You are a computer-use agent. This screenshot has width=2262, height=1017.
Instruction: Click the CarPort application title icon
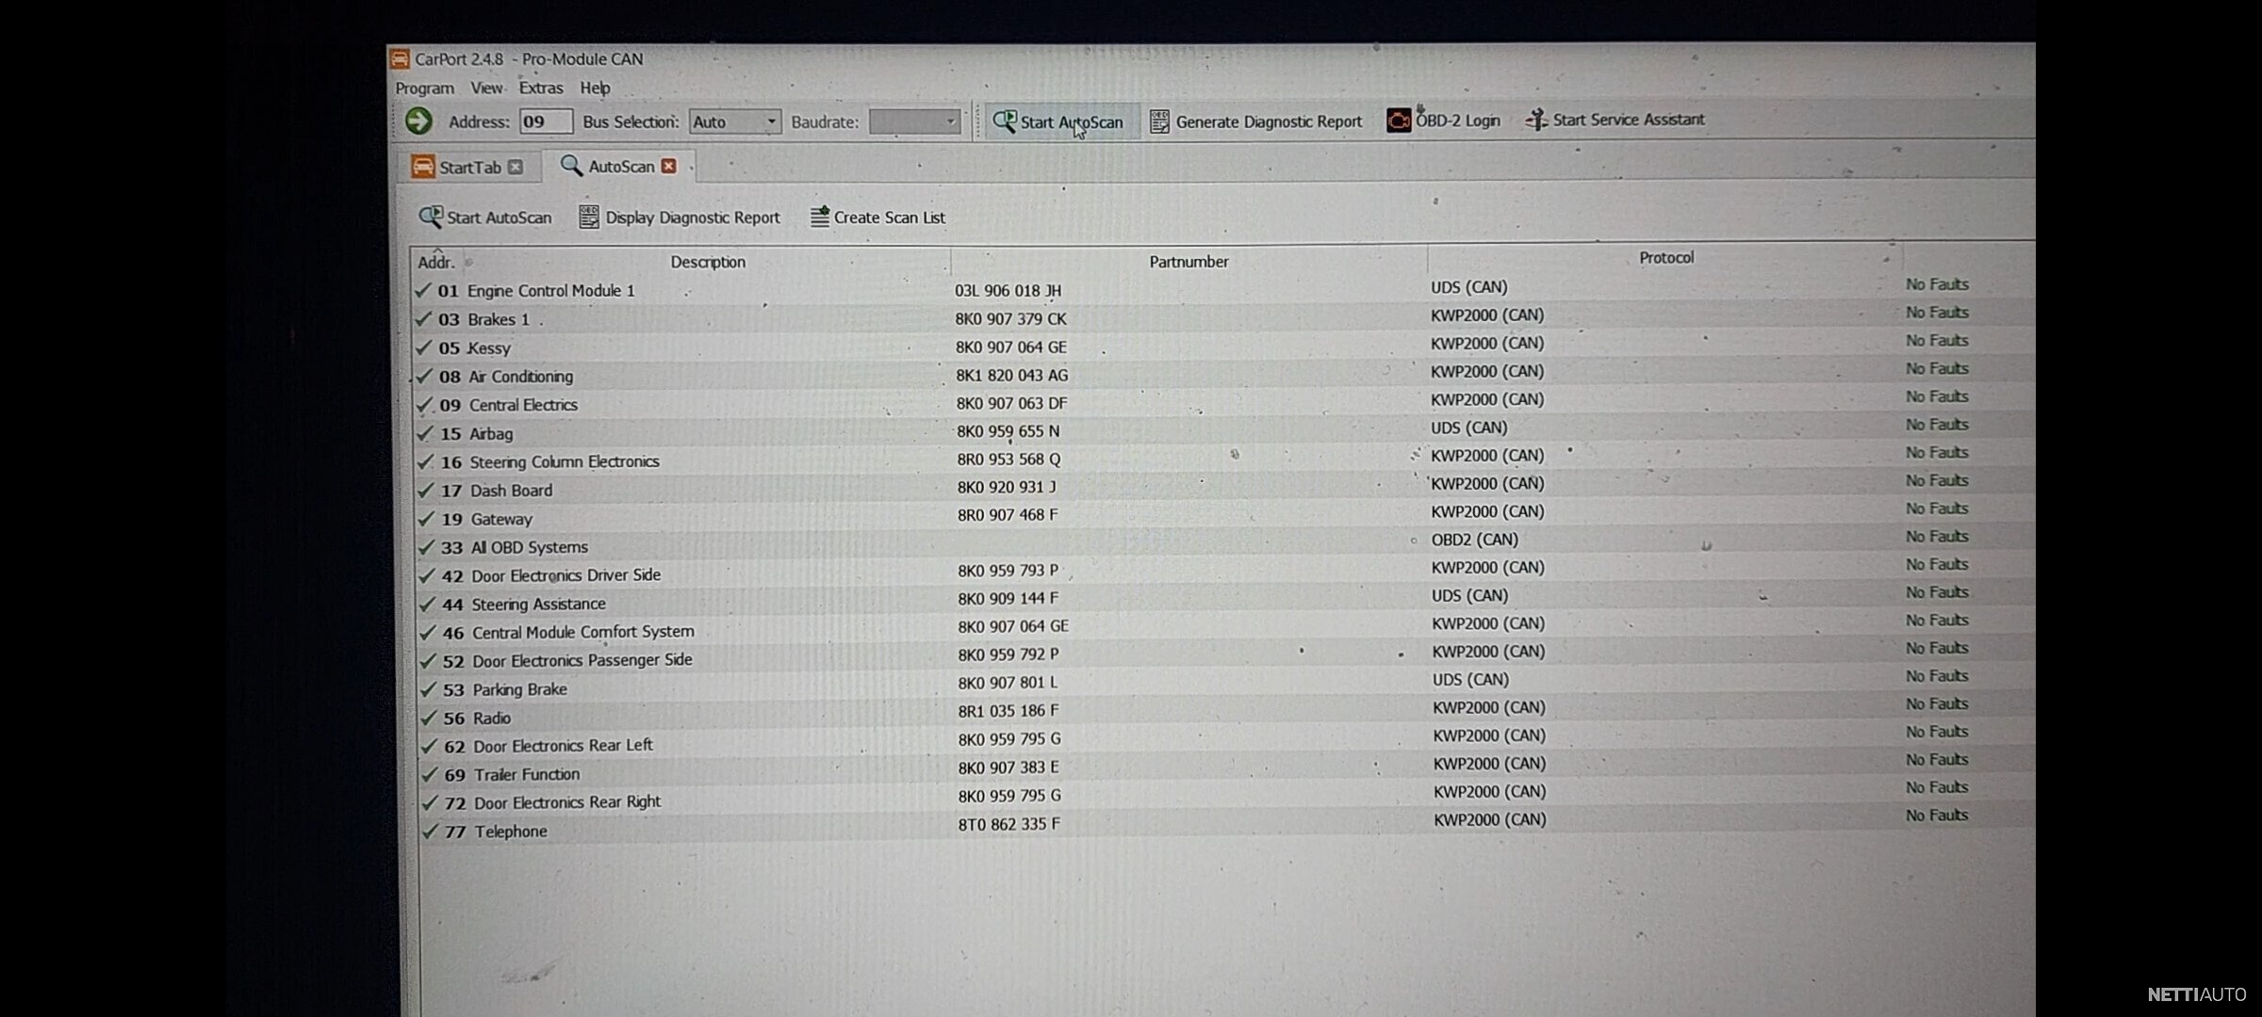[x=400, y=59]
